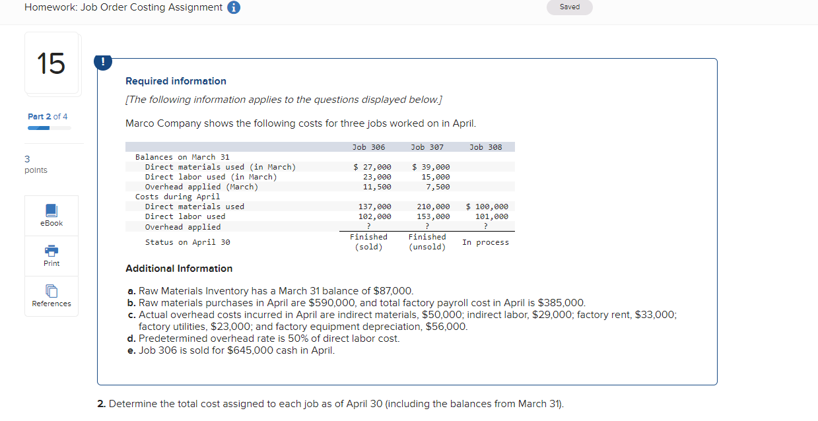
Task: Select the question number 15 box
Action: pos(51,63)
